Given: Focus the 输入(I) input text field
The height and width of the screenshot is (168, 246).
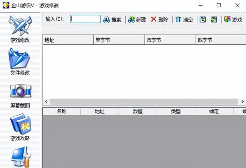Looking at the screenshot, I should coord(85,19).
